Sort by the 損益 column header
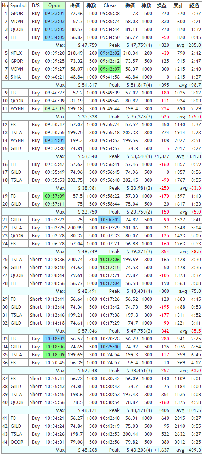 point(161,6)
